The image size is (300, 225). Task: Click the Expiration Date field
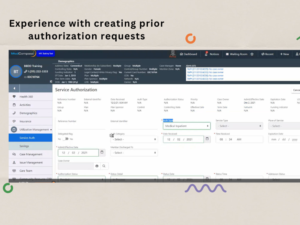284,139
